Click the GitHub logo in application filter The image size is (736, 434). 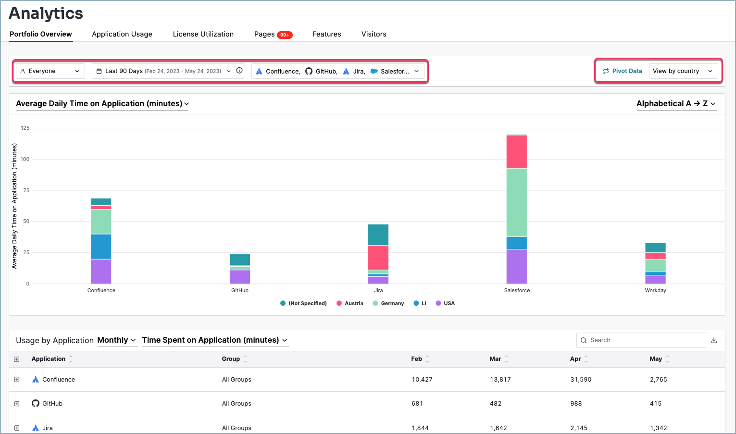pyautogui.click(x=309, y=71)
